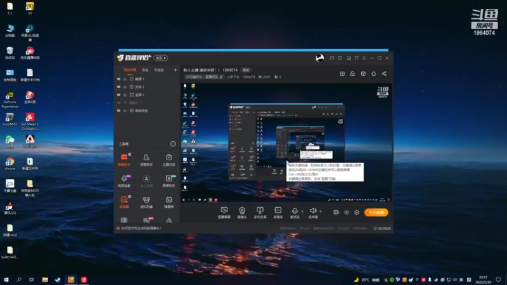The image size is (507, 285).
Task: Toggle lock on the last cloud-icon source
Action: pos(125,110)
